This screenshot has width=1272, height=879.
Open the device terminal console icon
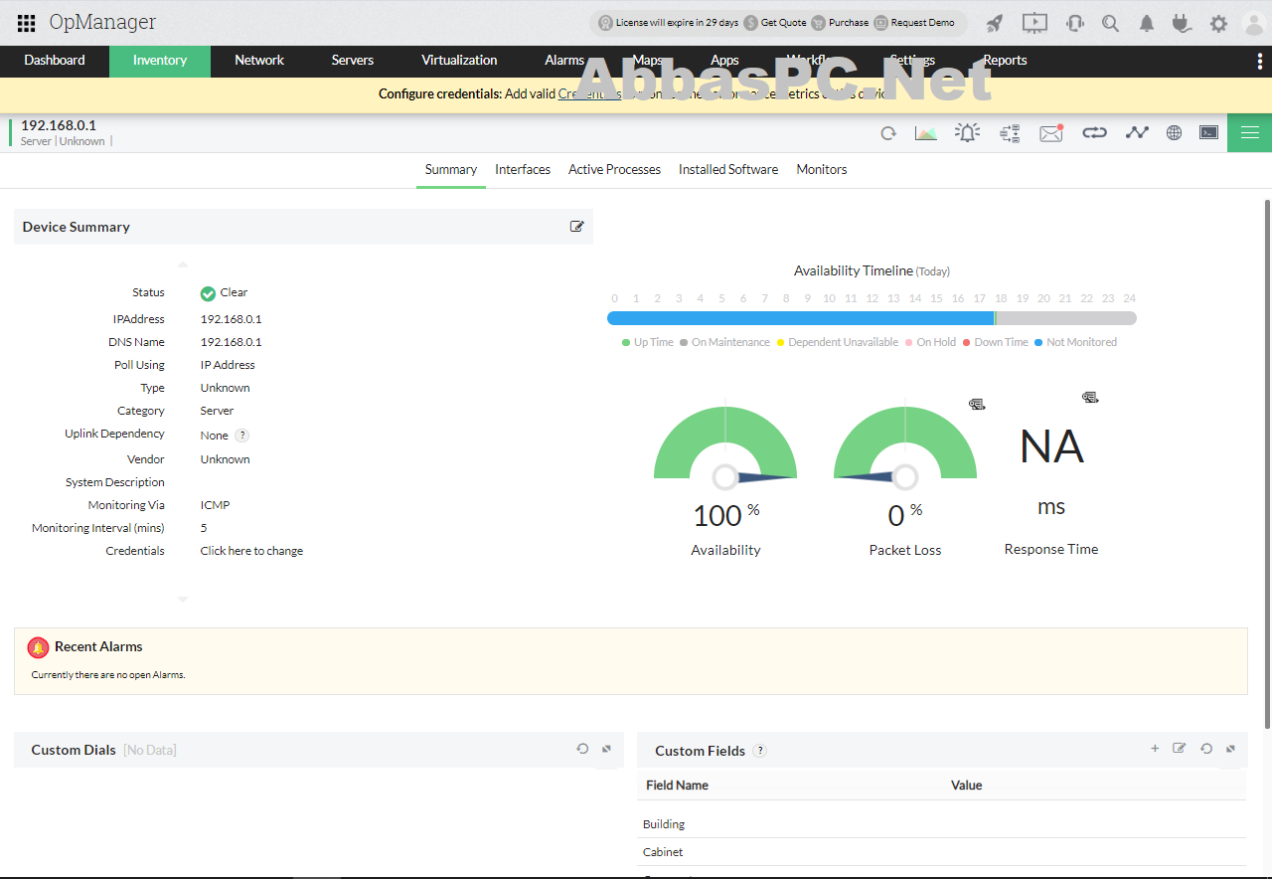(1208, 132)
